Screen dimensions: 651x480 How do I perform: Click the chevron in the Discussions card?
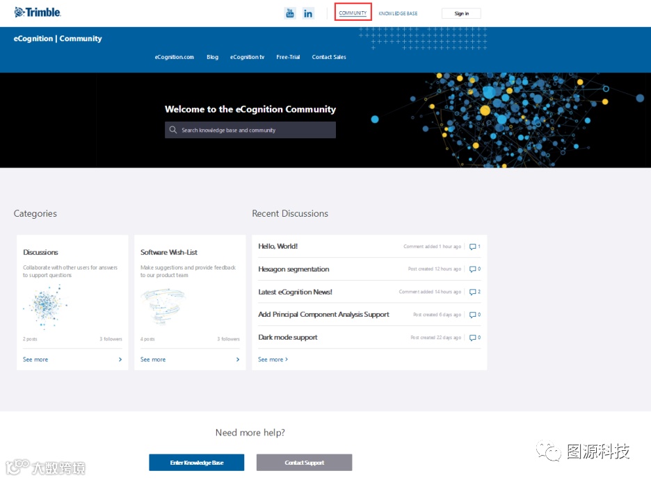coord(120,359)
